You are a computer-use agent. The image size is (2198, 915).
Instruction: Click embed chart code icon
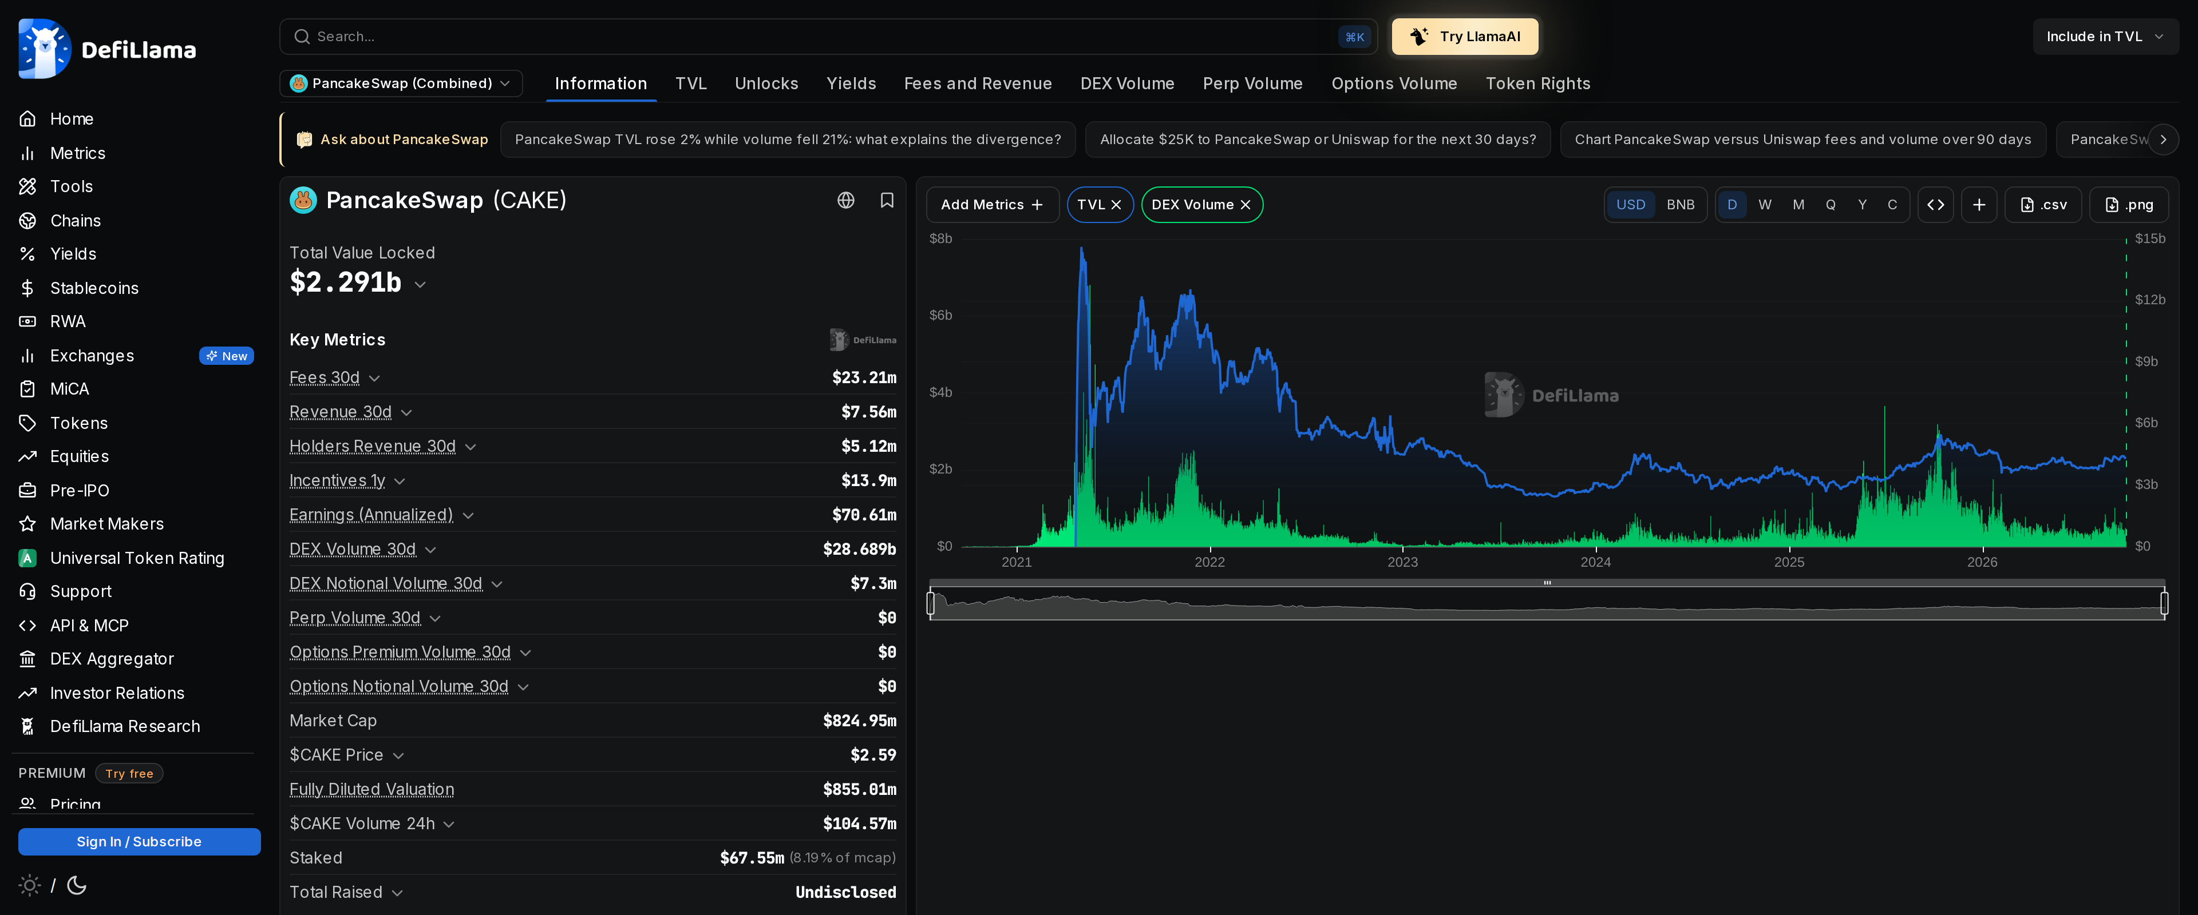point(1935,205)
